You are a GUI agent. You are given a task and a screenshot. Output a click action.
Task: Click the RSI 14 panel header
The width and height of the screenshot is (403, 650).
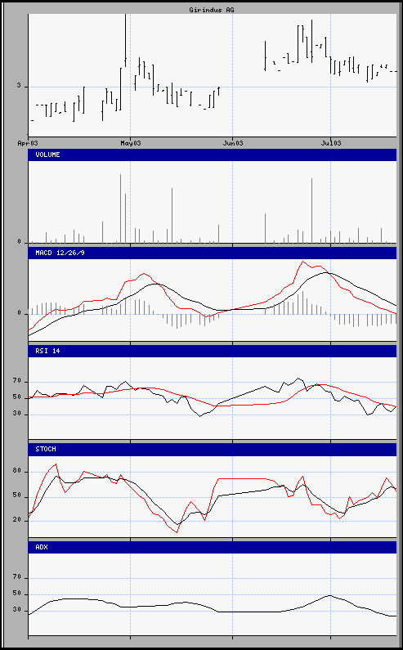(x=213, y=351)
